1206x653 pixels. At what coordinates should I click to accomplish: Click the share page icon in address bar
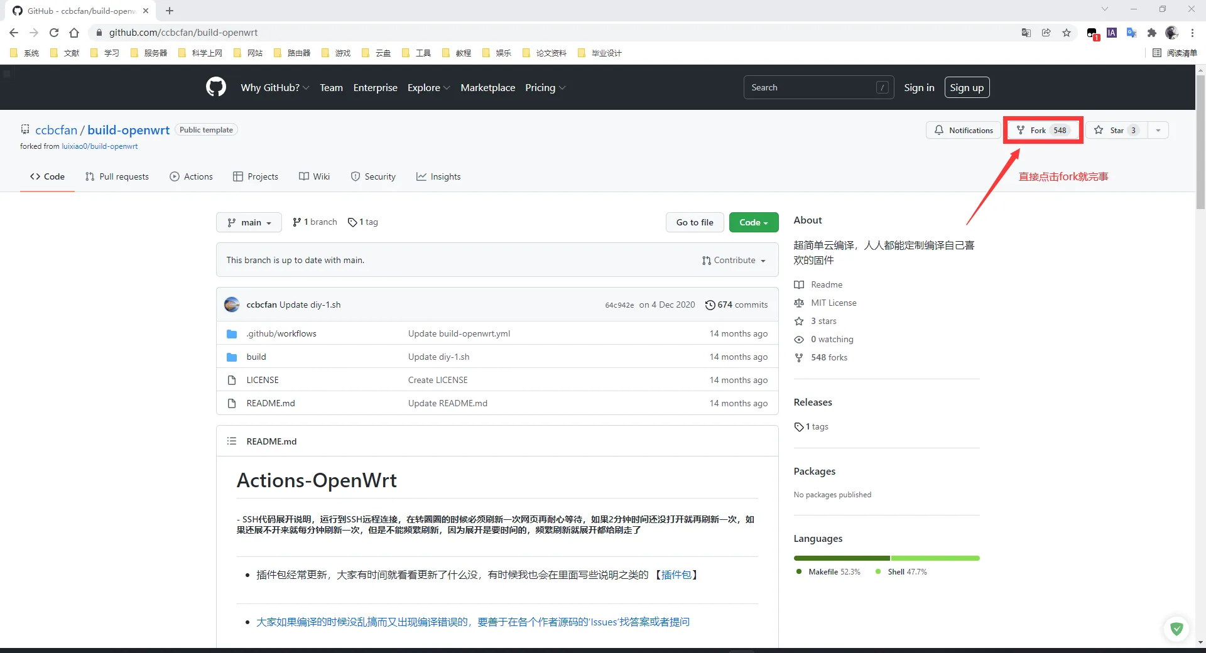pos(1046,33)
